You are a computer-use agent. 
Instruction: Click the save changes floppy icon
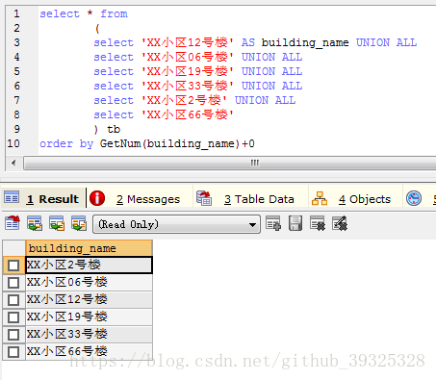coord(295,223)
